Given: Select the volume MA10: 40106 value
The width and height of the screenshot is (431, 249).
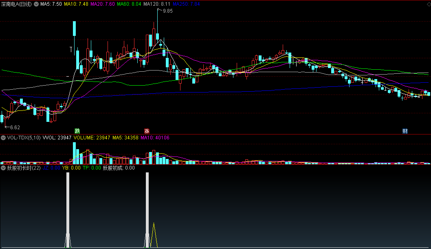Looking at the screenshot, I should (155, 138).
